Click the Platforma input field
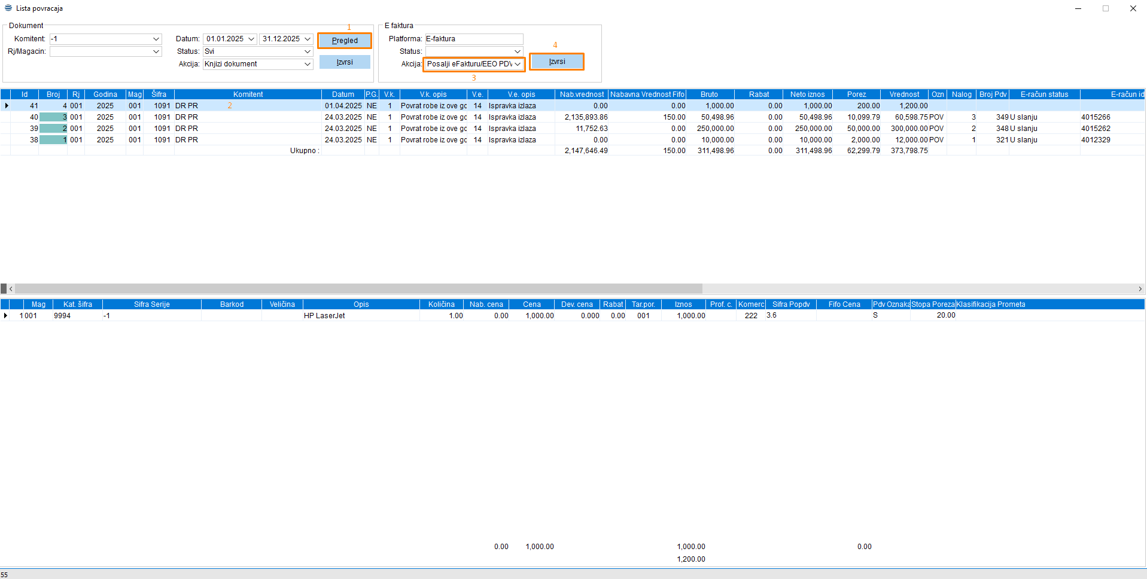This screenshot has height=579, width=1147. (473, 39)
